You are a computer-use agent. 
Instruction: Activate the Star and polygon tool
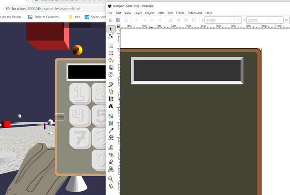pos(111,60)
